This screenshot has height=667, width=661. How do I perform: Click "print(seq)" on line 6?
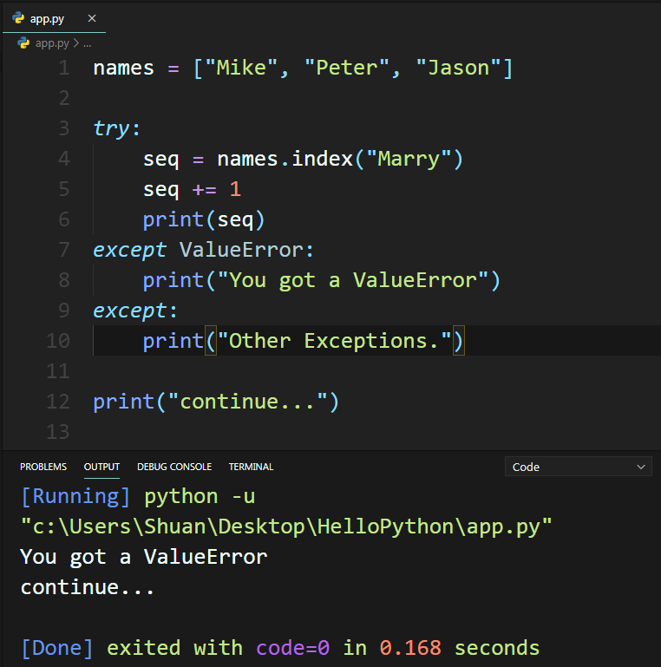coord(204,219)
